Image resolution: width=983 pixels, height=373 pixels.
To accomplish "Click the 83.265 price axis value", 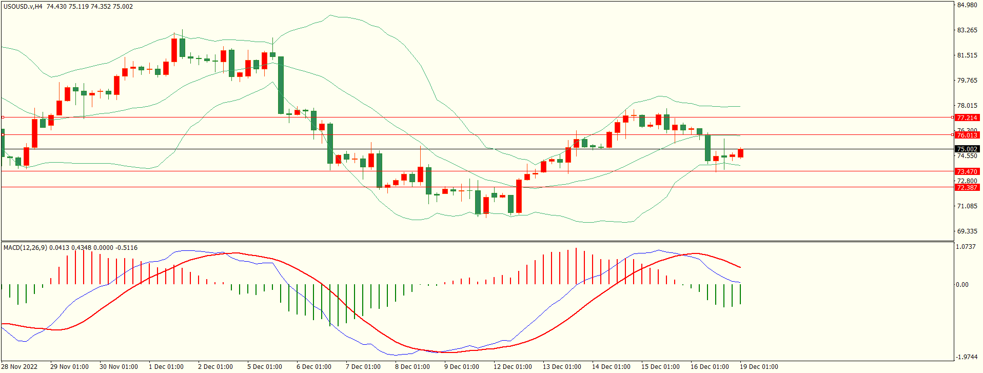I will coord(967,30).
